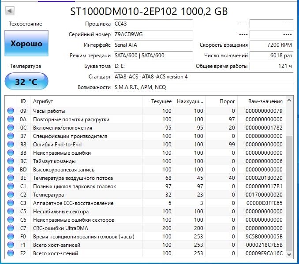Image resolution: width=299 pixels, height=264 pixels.
Task: Click the Скорость вращения label
Action: (x=224, y=45)
